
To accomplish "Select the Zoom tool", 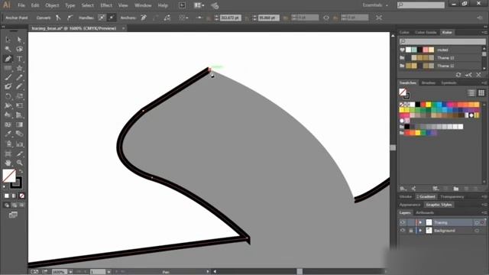I will coord(19,163).
